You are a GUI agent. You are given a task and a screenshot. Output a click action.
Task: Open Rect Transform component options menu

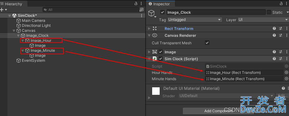click(x=287, y=28)
